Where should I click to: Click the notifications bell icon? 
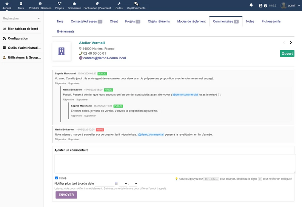(x=251, y=5)
